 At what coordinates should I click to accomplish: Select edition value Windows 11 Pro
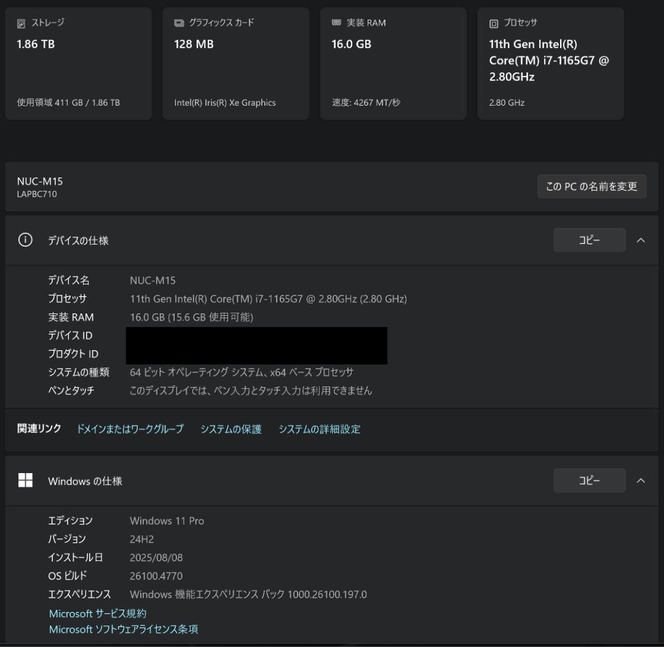tap(167, 520)
